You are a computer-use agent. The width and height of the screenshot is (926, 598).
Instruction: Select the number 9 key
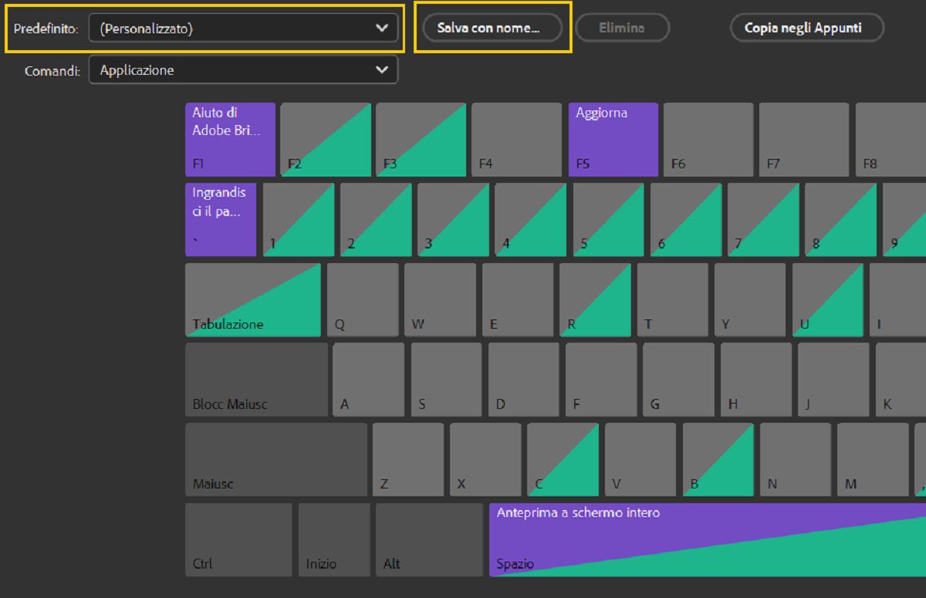tap(904, 220)
